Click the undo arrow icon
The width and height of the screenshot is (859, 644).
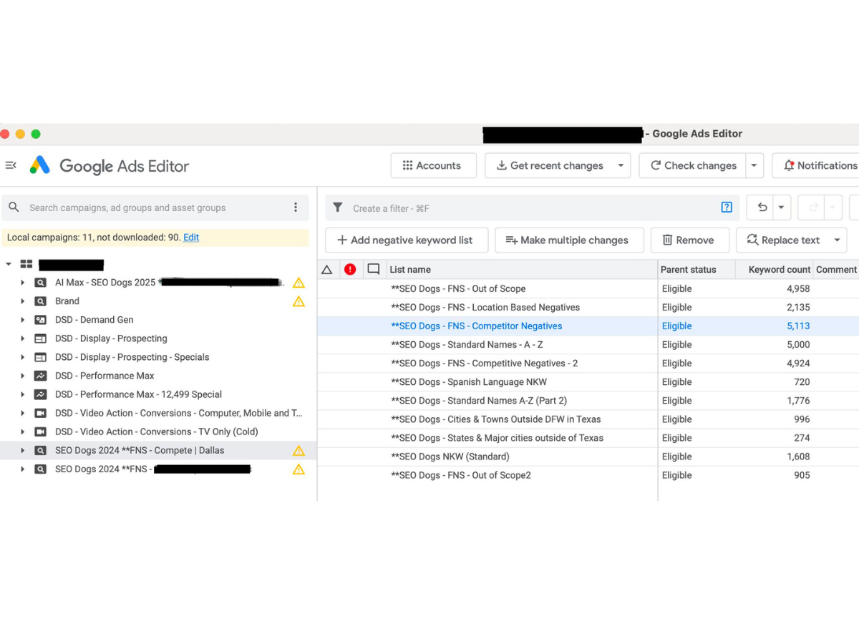tap(762, 208)
